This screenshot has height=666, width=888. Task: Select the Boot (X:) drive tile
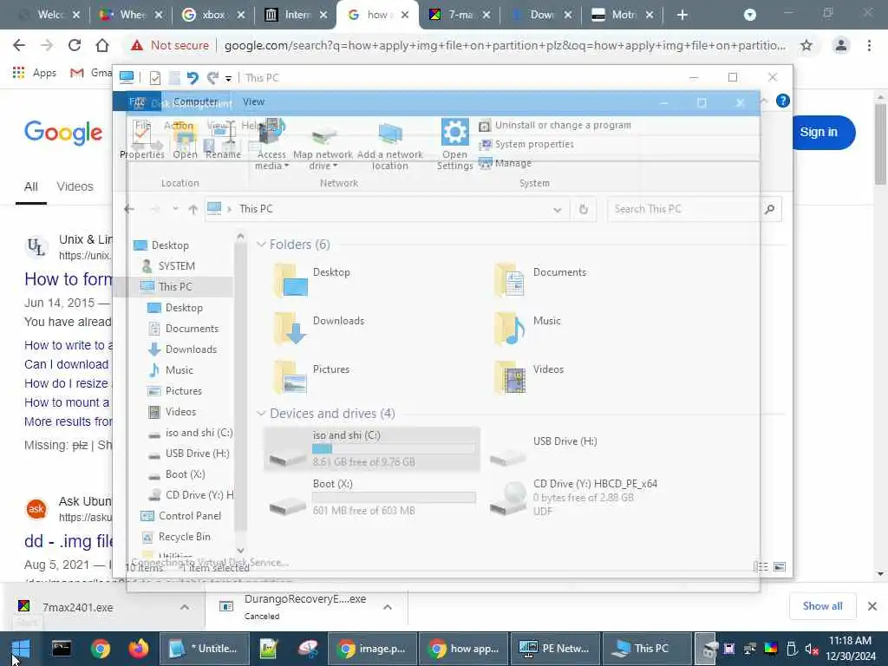[371, 497]
